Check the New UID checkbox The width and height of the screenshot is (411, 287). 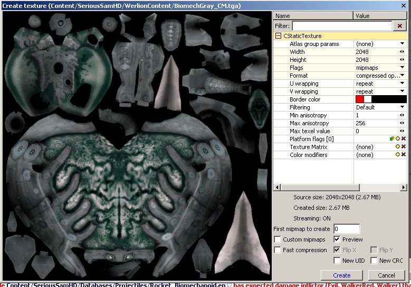point(337,261)
